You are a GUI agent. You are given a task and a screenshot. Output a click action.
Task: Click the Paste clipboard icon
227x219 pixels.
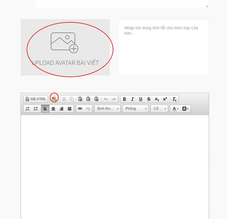[x=80, y=99]
